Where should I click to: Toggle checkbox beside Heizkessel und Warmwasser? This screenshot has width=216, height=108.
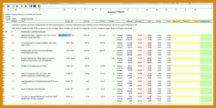coord(6,32)
